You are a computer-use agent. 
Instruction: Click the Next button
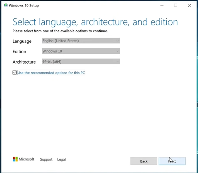[x=172, y=161]
